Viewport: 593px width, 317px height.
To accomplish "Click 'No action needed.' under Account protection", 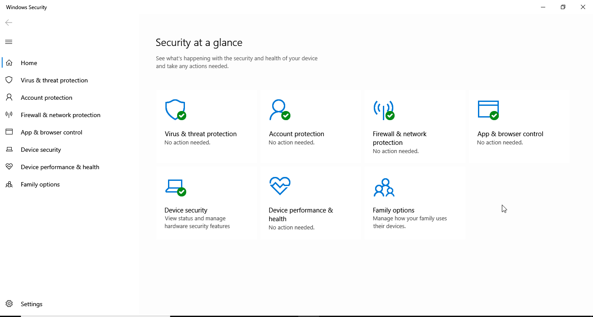I will pos(292,143).
